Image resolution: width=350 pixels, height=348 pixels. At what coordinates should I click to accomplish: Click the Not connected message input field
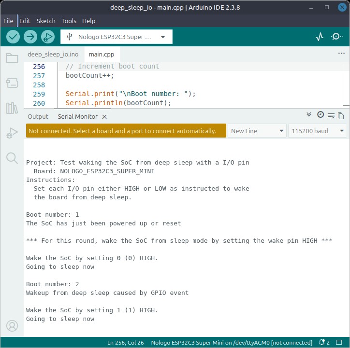coord(126,131)
